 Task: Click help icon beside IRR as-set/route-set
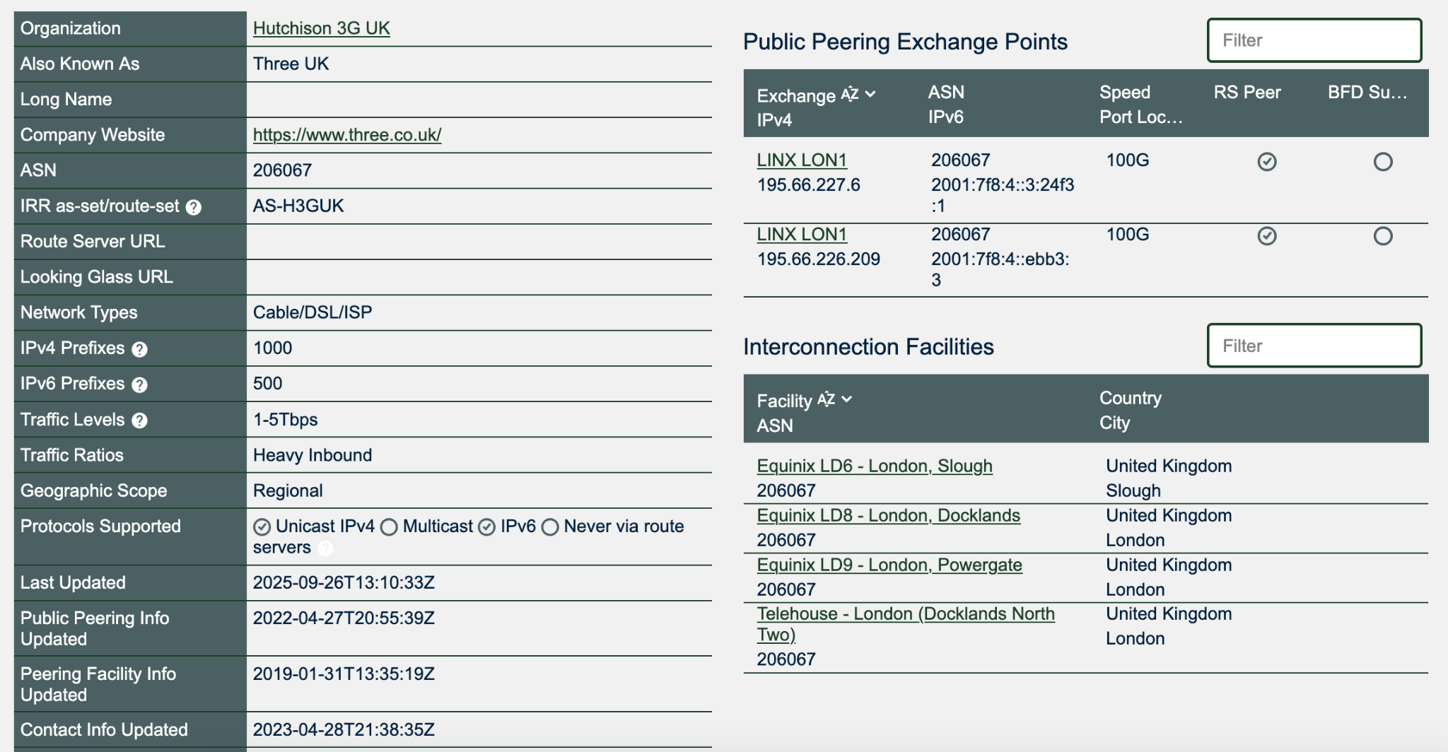pyautogui.click(x=194, y=207)
